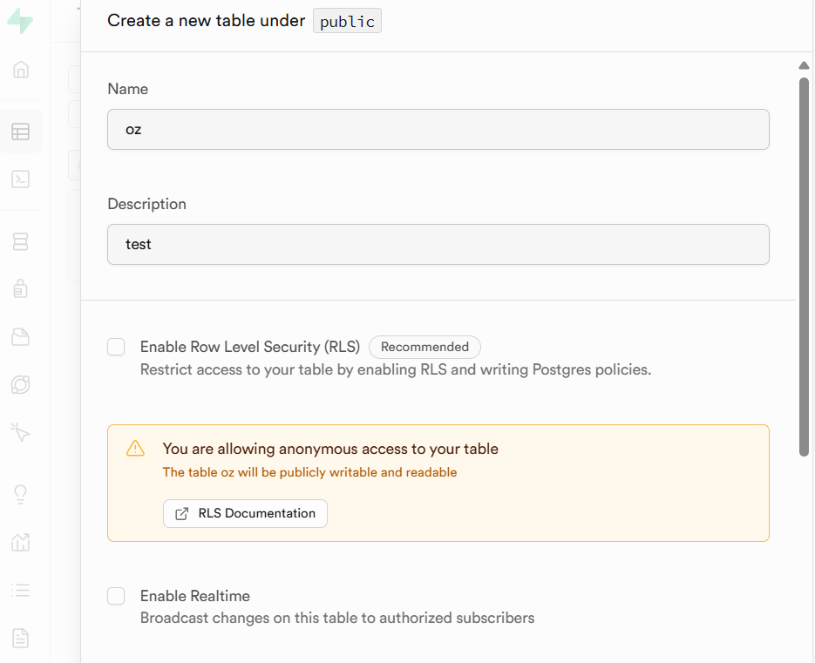Open the Edge Functions globe icon
Screen dimensions: 815x663
tap(21, 384)
